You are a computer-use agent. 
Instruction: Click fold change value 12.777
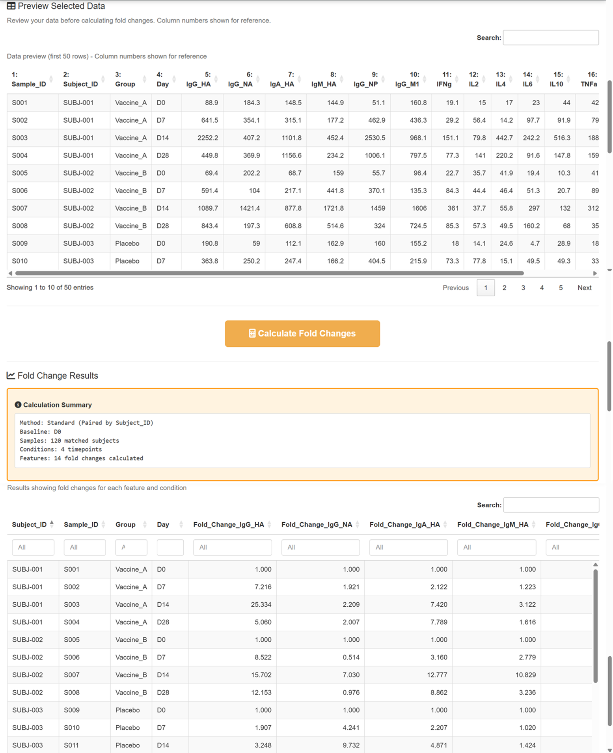pyautogui.click(x=437, y=675)
